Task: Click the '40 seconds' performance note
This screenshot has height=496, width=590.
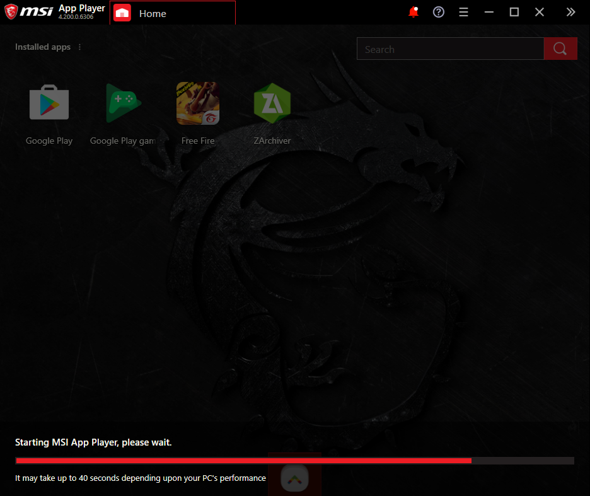Action: [x=141, y=478]
